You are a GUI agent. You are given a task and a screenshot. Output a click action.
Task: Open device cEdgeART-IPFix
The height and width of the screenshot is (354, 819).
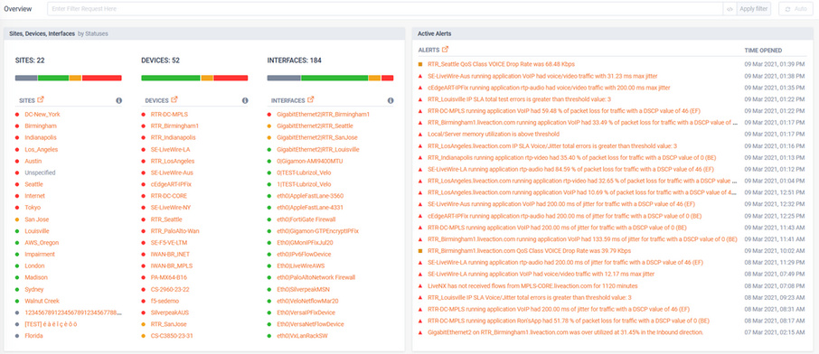(171, 184)
